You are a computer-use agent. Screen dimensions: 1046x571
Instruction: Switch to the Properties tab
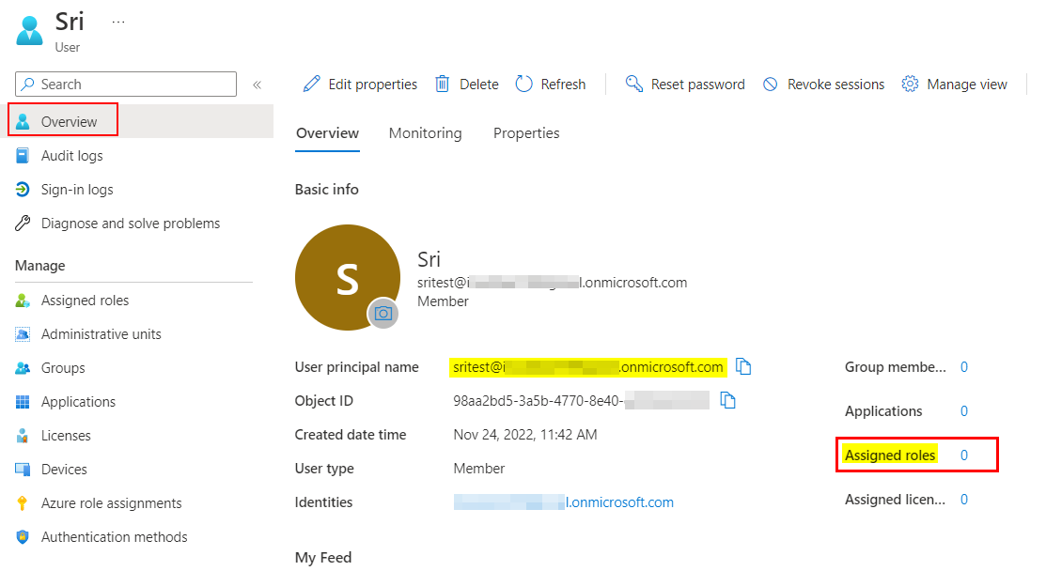click(526, 133)
